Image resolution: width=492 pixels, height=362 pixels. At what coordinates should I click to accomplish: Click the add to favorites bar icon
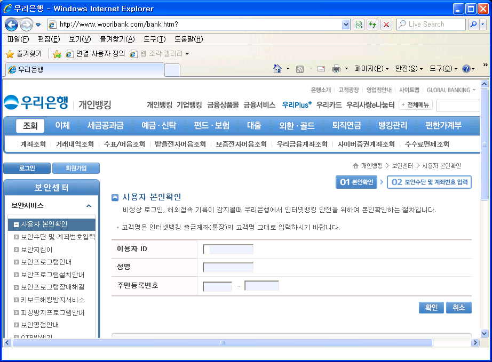pos(57,54)
